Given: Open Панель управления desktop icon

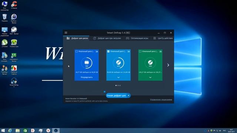Looking at the screenshot, I should pos(4,32).
